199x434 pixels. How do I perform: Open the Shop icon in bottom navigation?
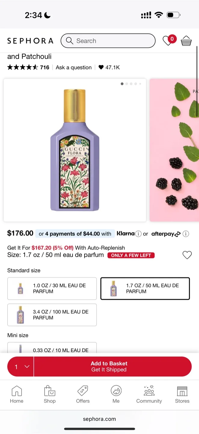tap(50, 394)
